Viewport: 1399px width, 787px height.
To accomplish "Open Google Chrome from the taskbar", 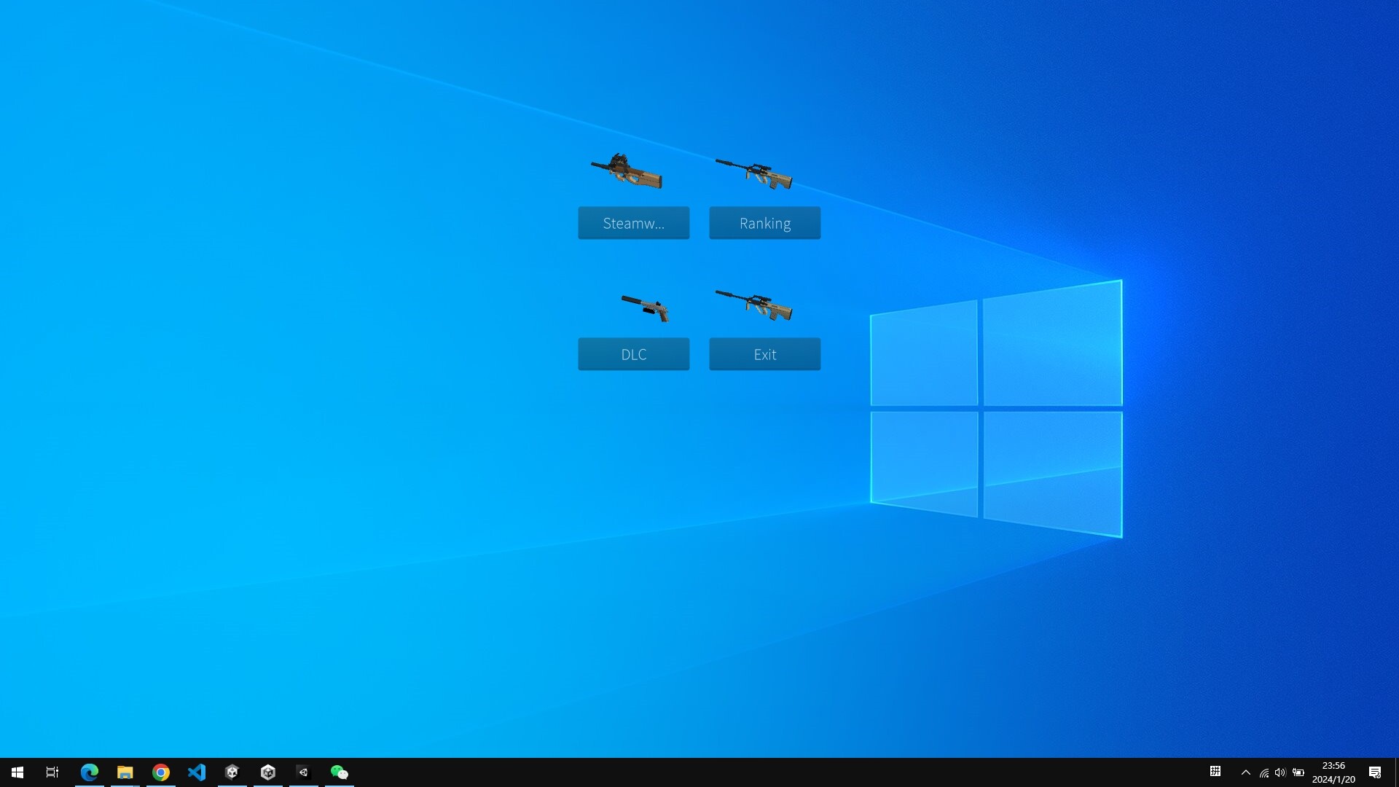I will click(161, 772).
